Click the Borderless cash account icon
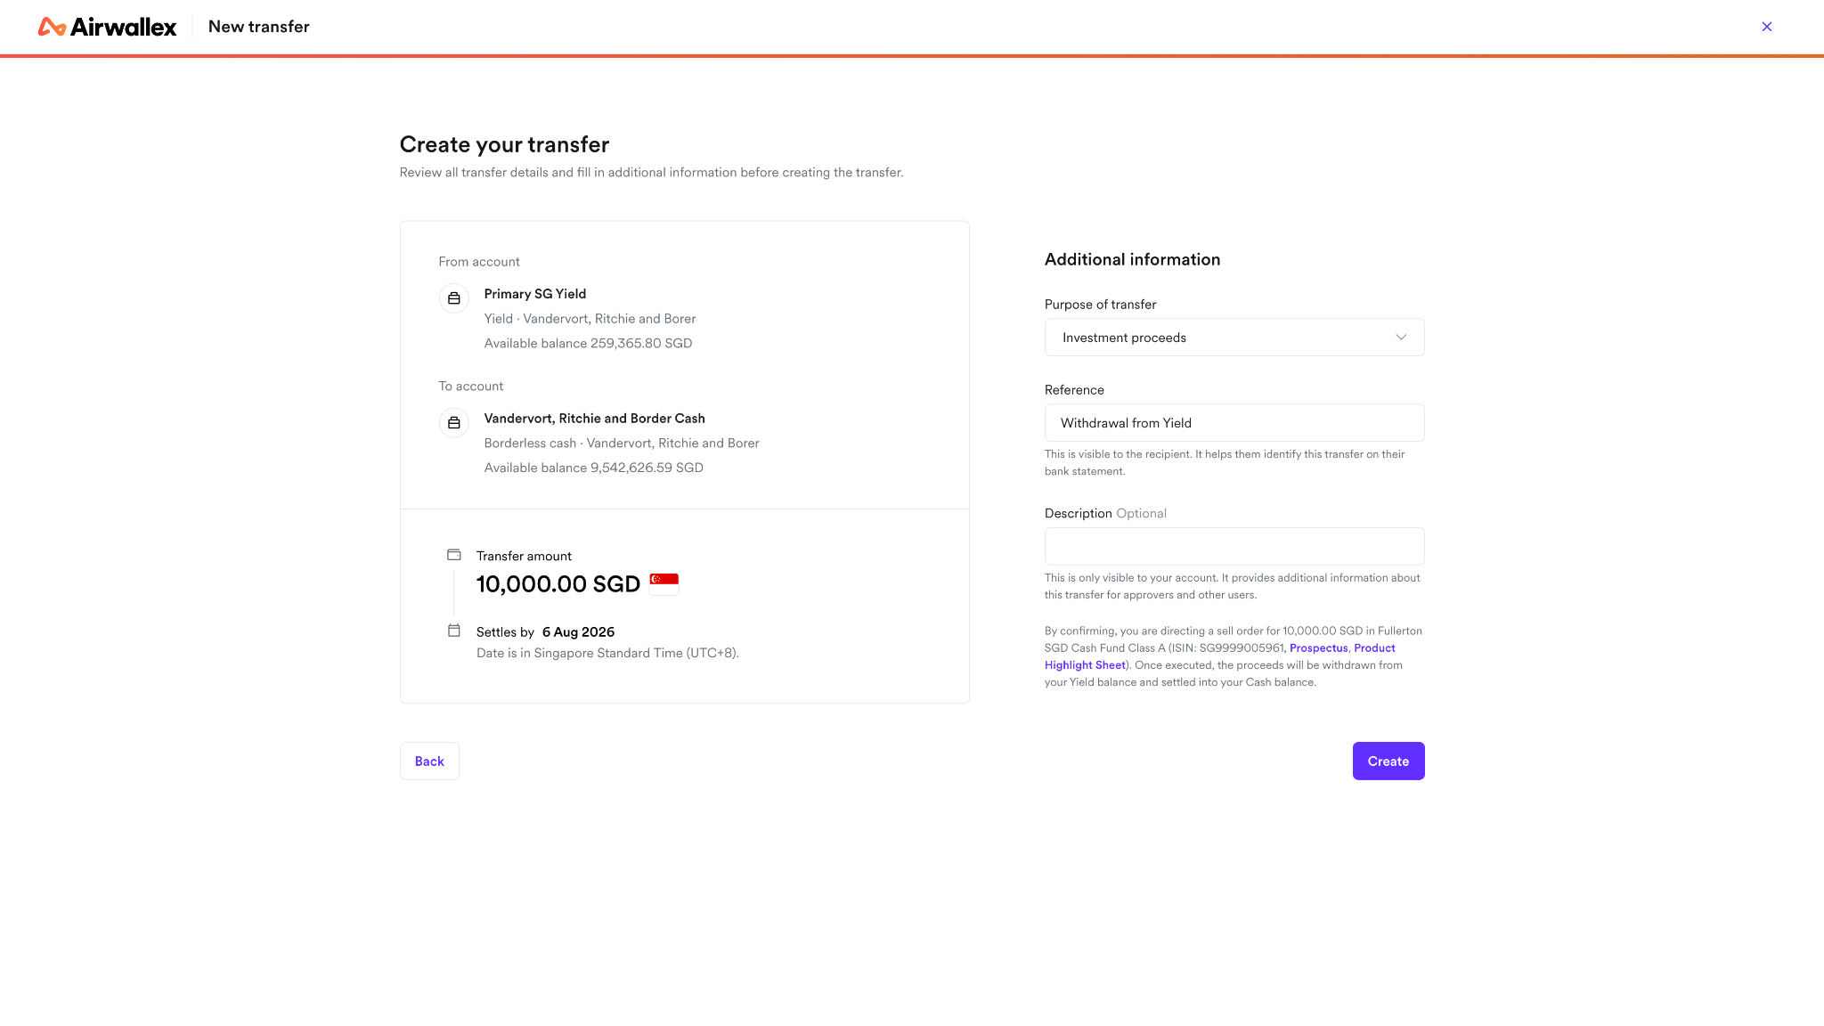 coord(454,423)
